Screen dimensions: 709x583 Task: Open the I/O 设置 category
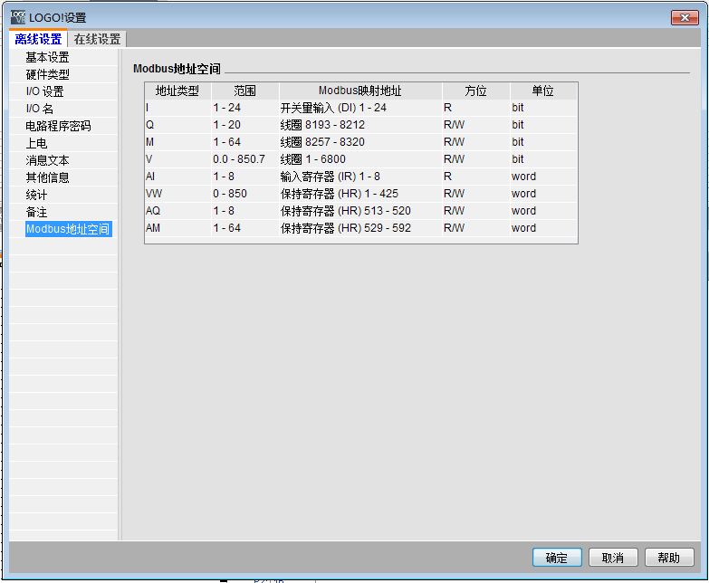pyautogui.click(x=44, y=91)
